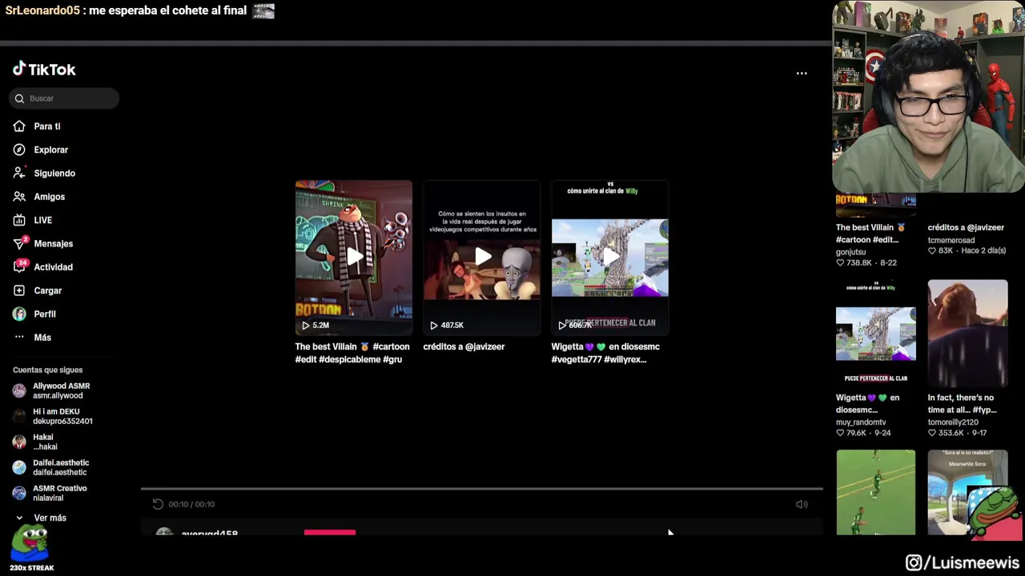Click the pink follow button below player

click(x=330, y=532)
